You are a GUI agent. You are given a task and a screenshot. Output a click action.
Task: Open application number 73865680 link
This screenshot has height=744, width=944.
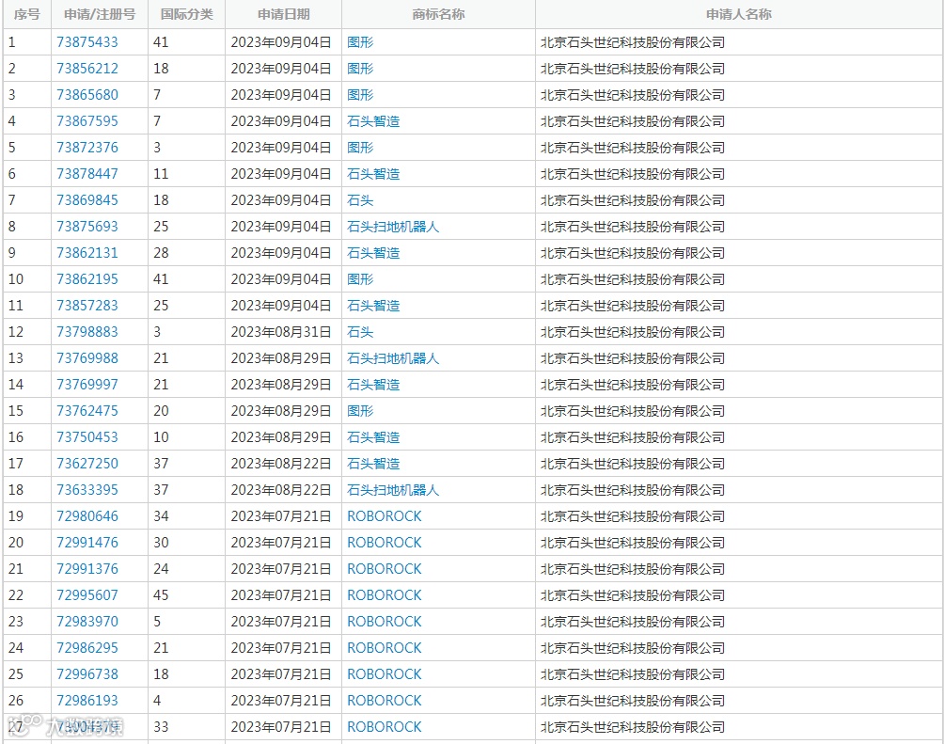87,95
